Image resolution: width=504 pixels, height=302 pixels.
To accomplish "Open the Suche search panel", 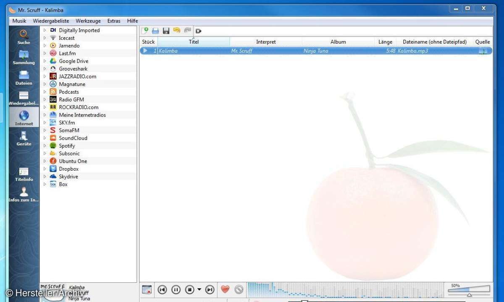I will tap(24, 37).
